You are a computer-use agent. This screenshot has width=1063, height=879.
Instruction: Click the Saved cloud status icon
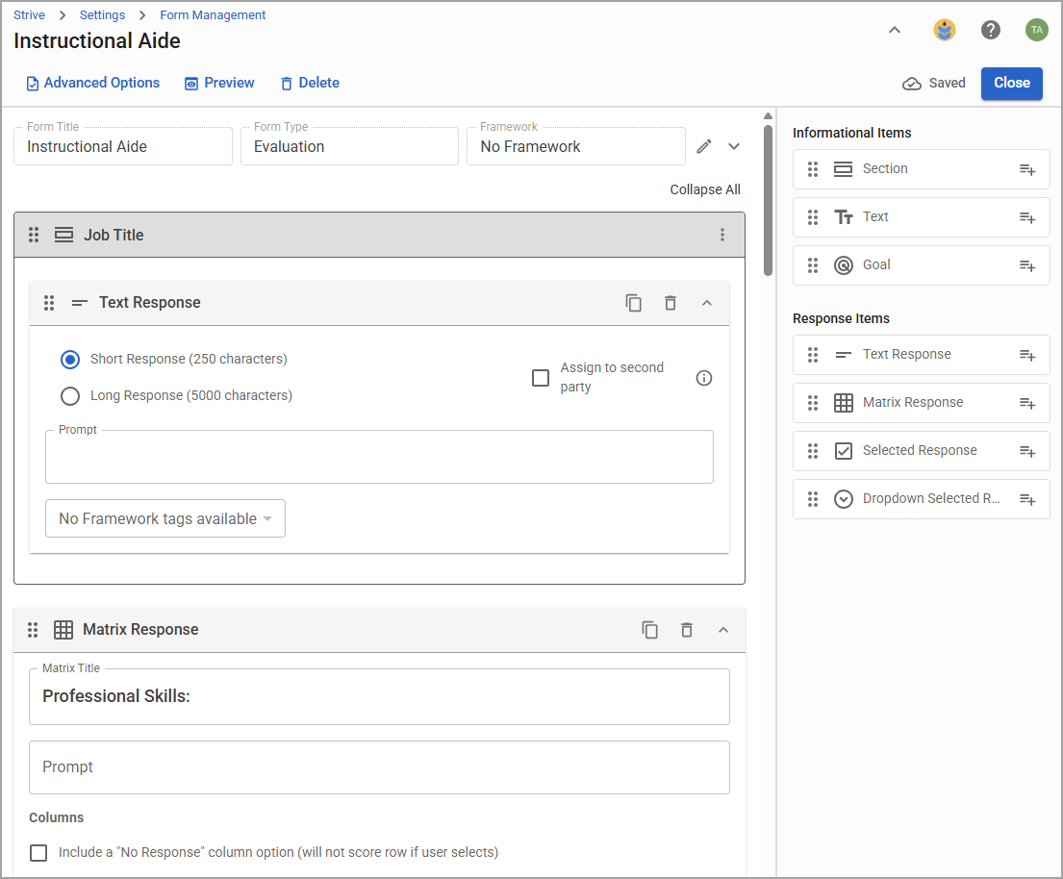[x=912, y=84]
